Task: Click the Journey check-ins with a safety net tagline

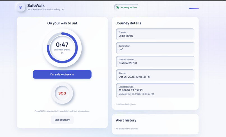Action: tap(46, 10)
